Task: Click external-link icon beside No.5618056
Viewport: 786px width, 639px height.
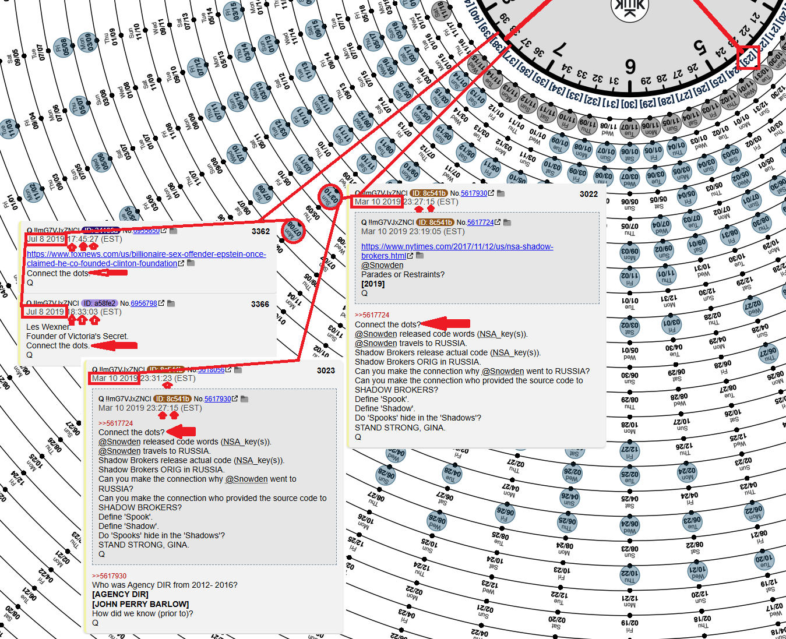Action: (228, 370)
